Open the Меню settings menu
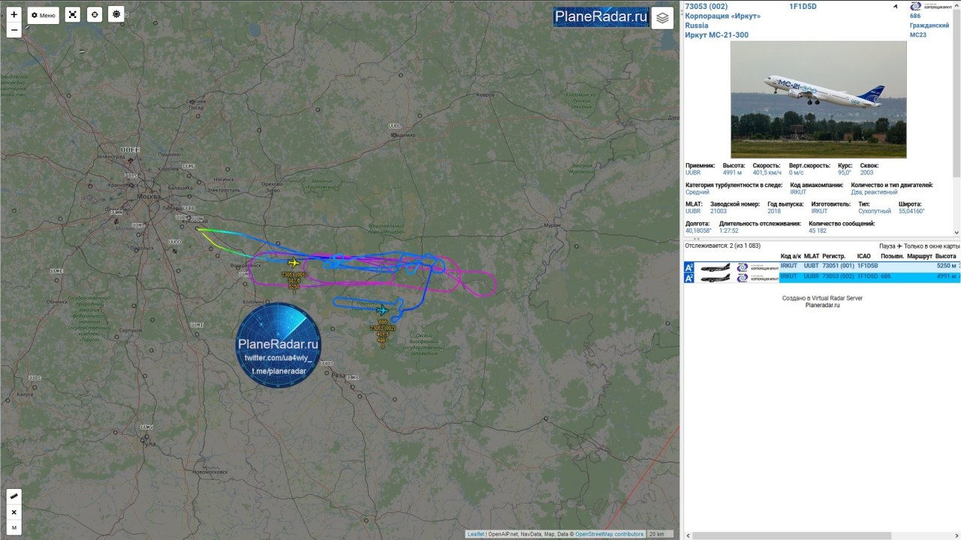The height and width of the screenshot is (540, 961). tap(43, 15)
